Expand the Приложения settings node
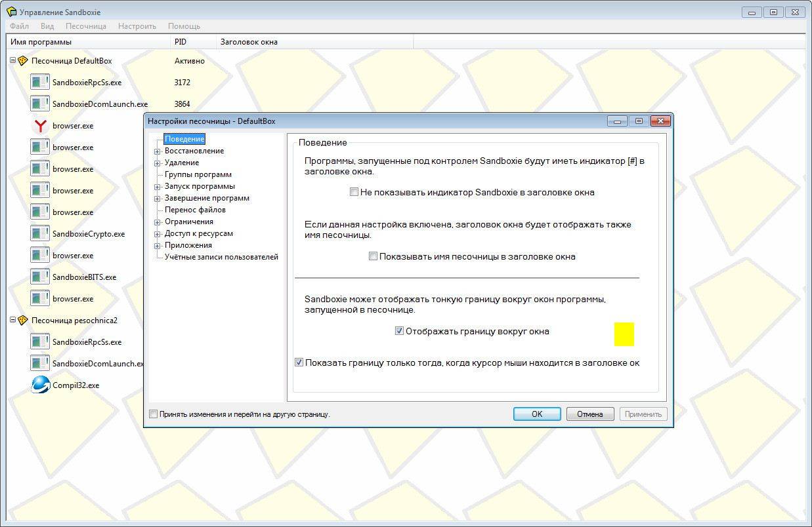The image size is (812, 527). 158,246
